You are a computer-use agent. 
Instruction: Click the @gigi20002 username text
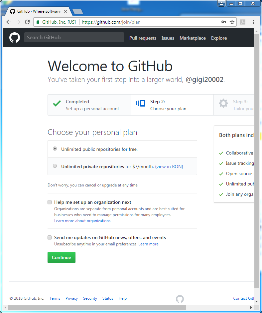click(x=204, y=80)
